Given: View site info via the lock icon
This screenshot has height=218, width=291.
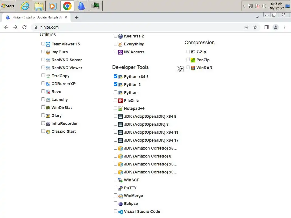Looking at the screenshot, I should pos(36,27).
